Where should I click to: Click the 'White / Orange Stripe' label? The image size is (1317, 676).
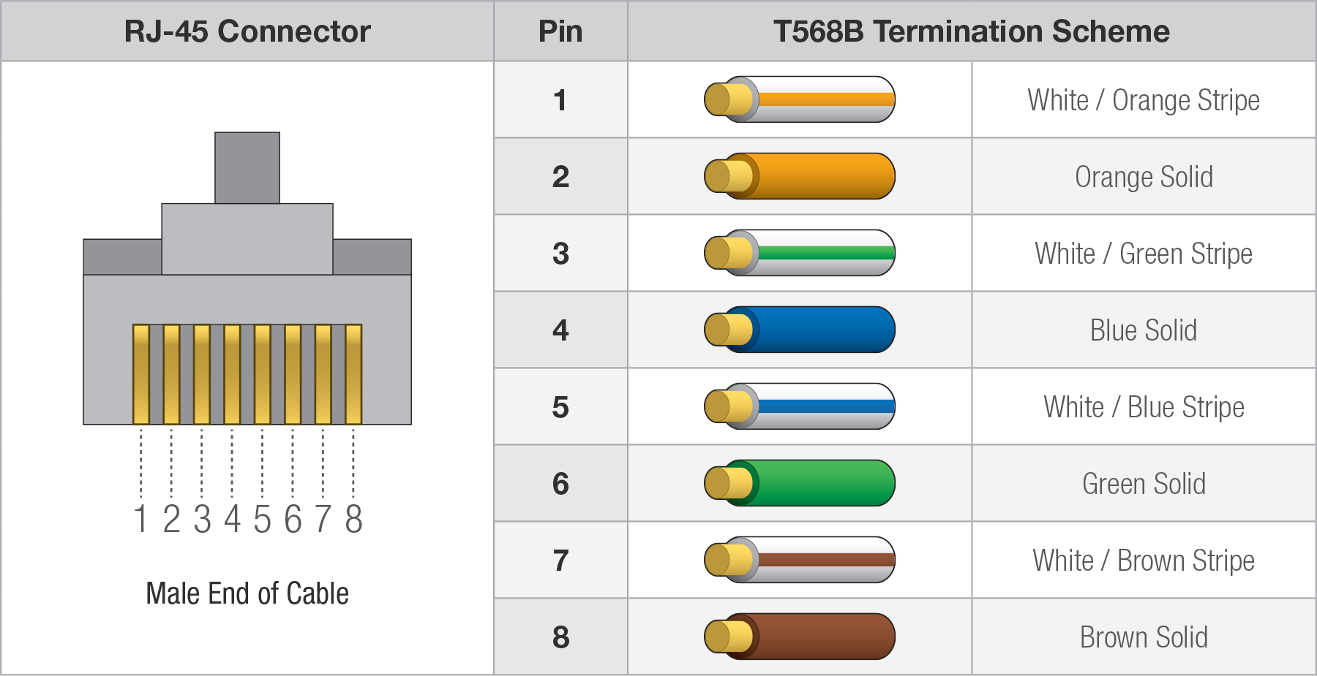[x=1144, y=100]
